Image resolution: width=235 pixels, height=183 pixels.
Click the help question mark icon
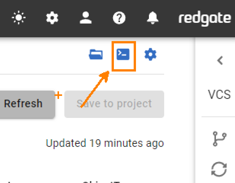click(119, 18)
